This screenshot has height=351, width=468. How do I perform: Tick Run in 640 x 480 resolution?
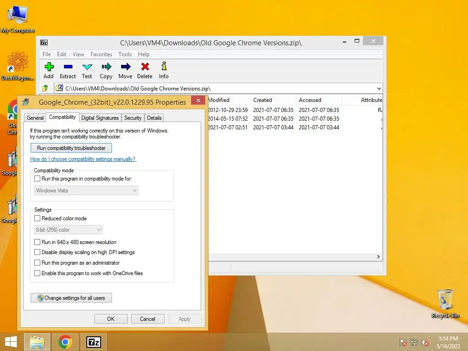click(37, 242)
